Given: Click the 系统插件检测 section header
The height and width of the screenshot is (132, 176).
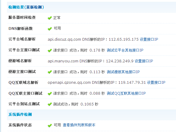Looking at the screenshot, I should point(20,115).
